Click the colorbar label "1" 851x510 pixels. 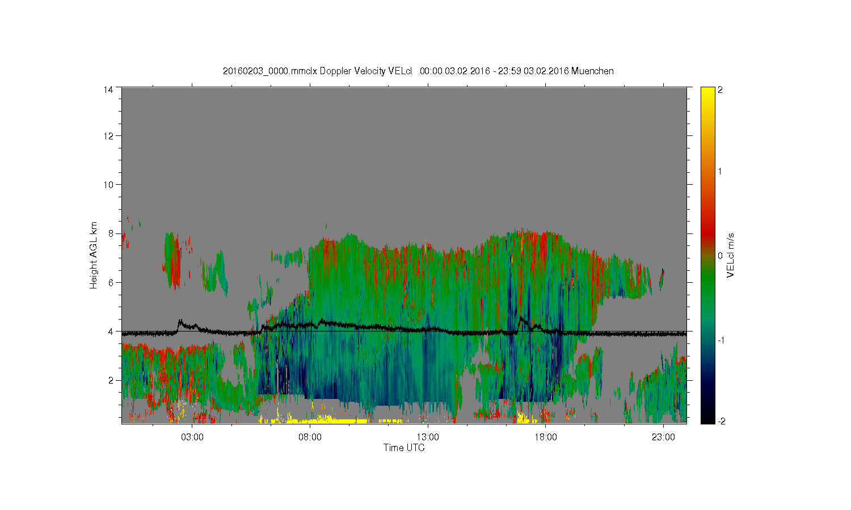pos(720,171)
